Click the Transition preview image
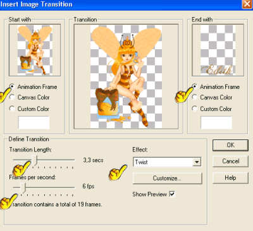Screen dimensions: 253x231 click(126, 76)
